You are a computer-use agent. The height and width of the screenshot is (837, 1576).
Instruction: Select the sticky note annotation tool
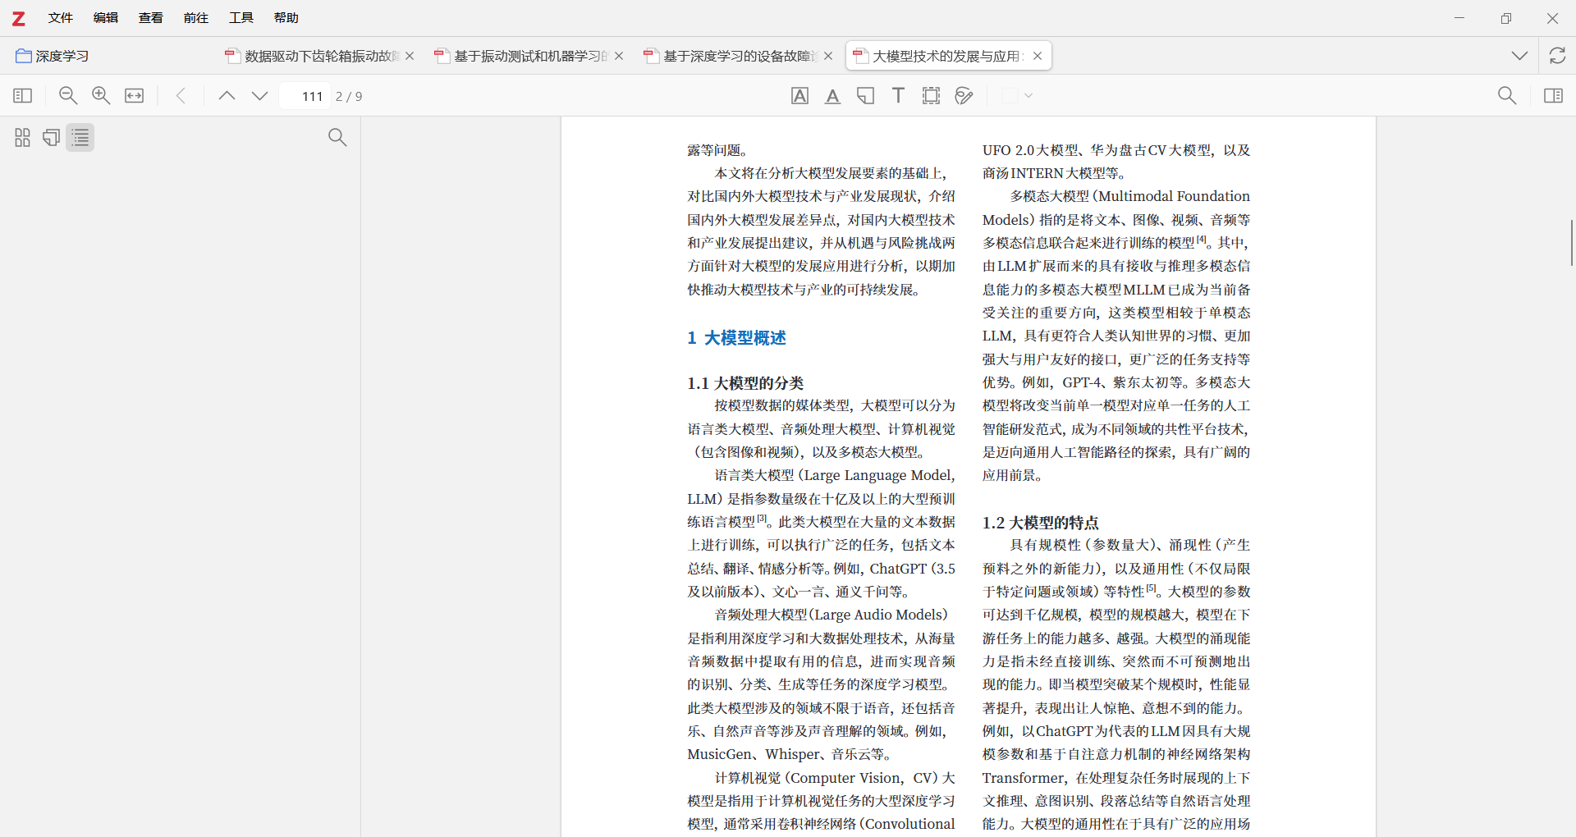pyautogui.click(x=865, y=96)
